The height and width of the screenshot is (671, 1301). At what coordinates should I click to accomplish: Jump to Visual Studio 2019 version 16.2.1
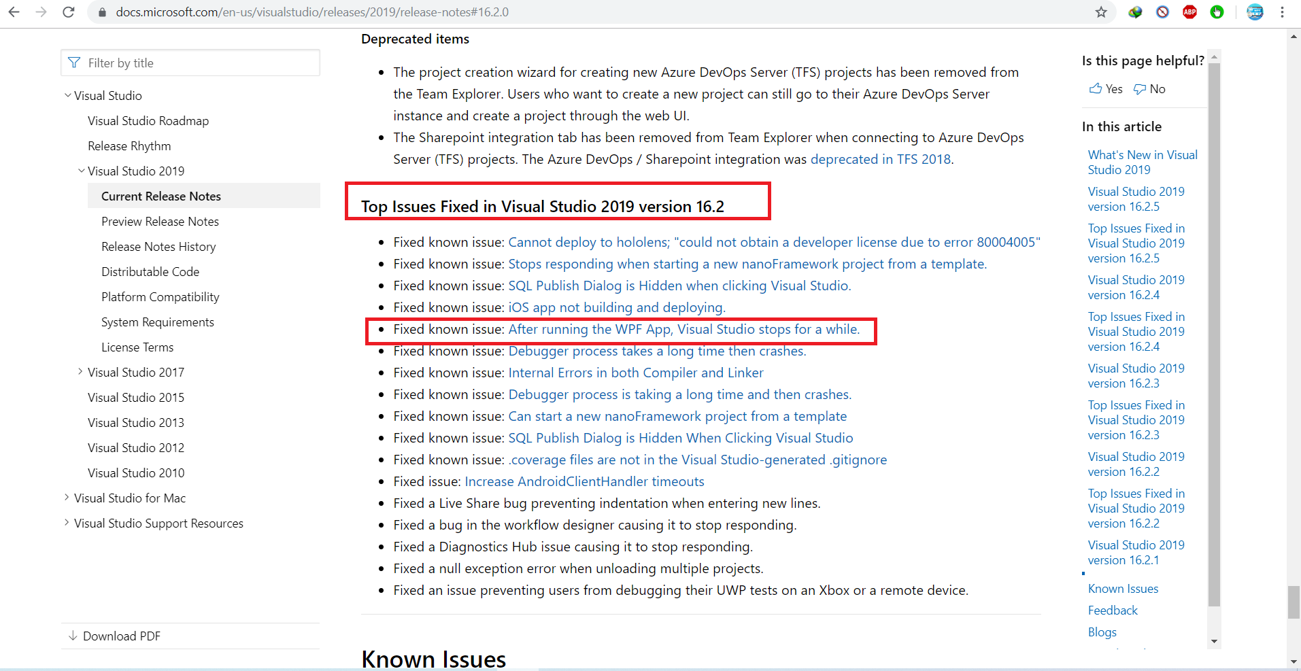pyautogui.click(x=1136, y=553)
